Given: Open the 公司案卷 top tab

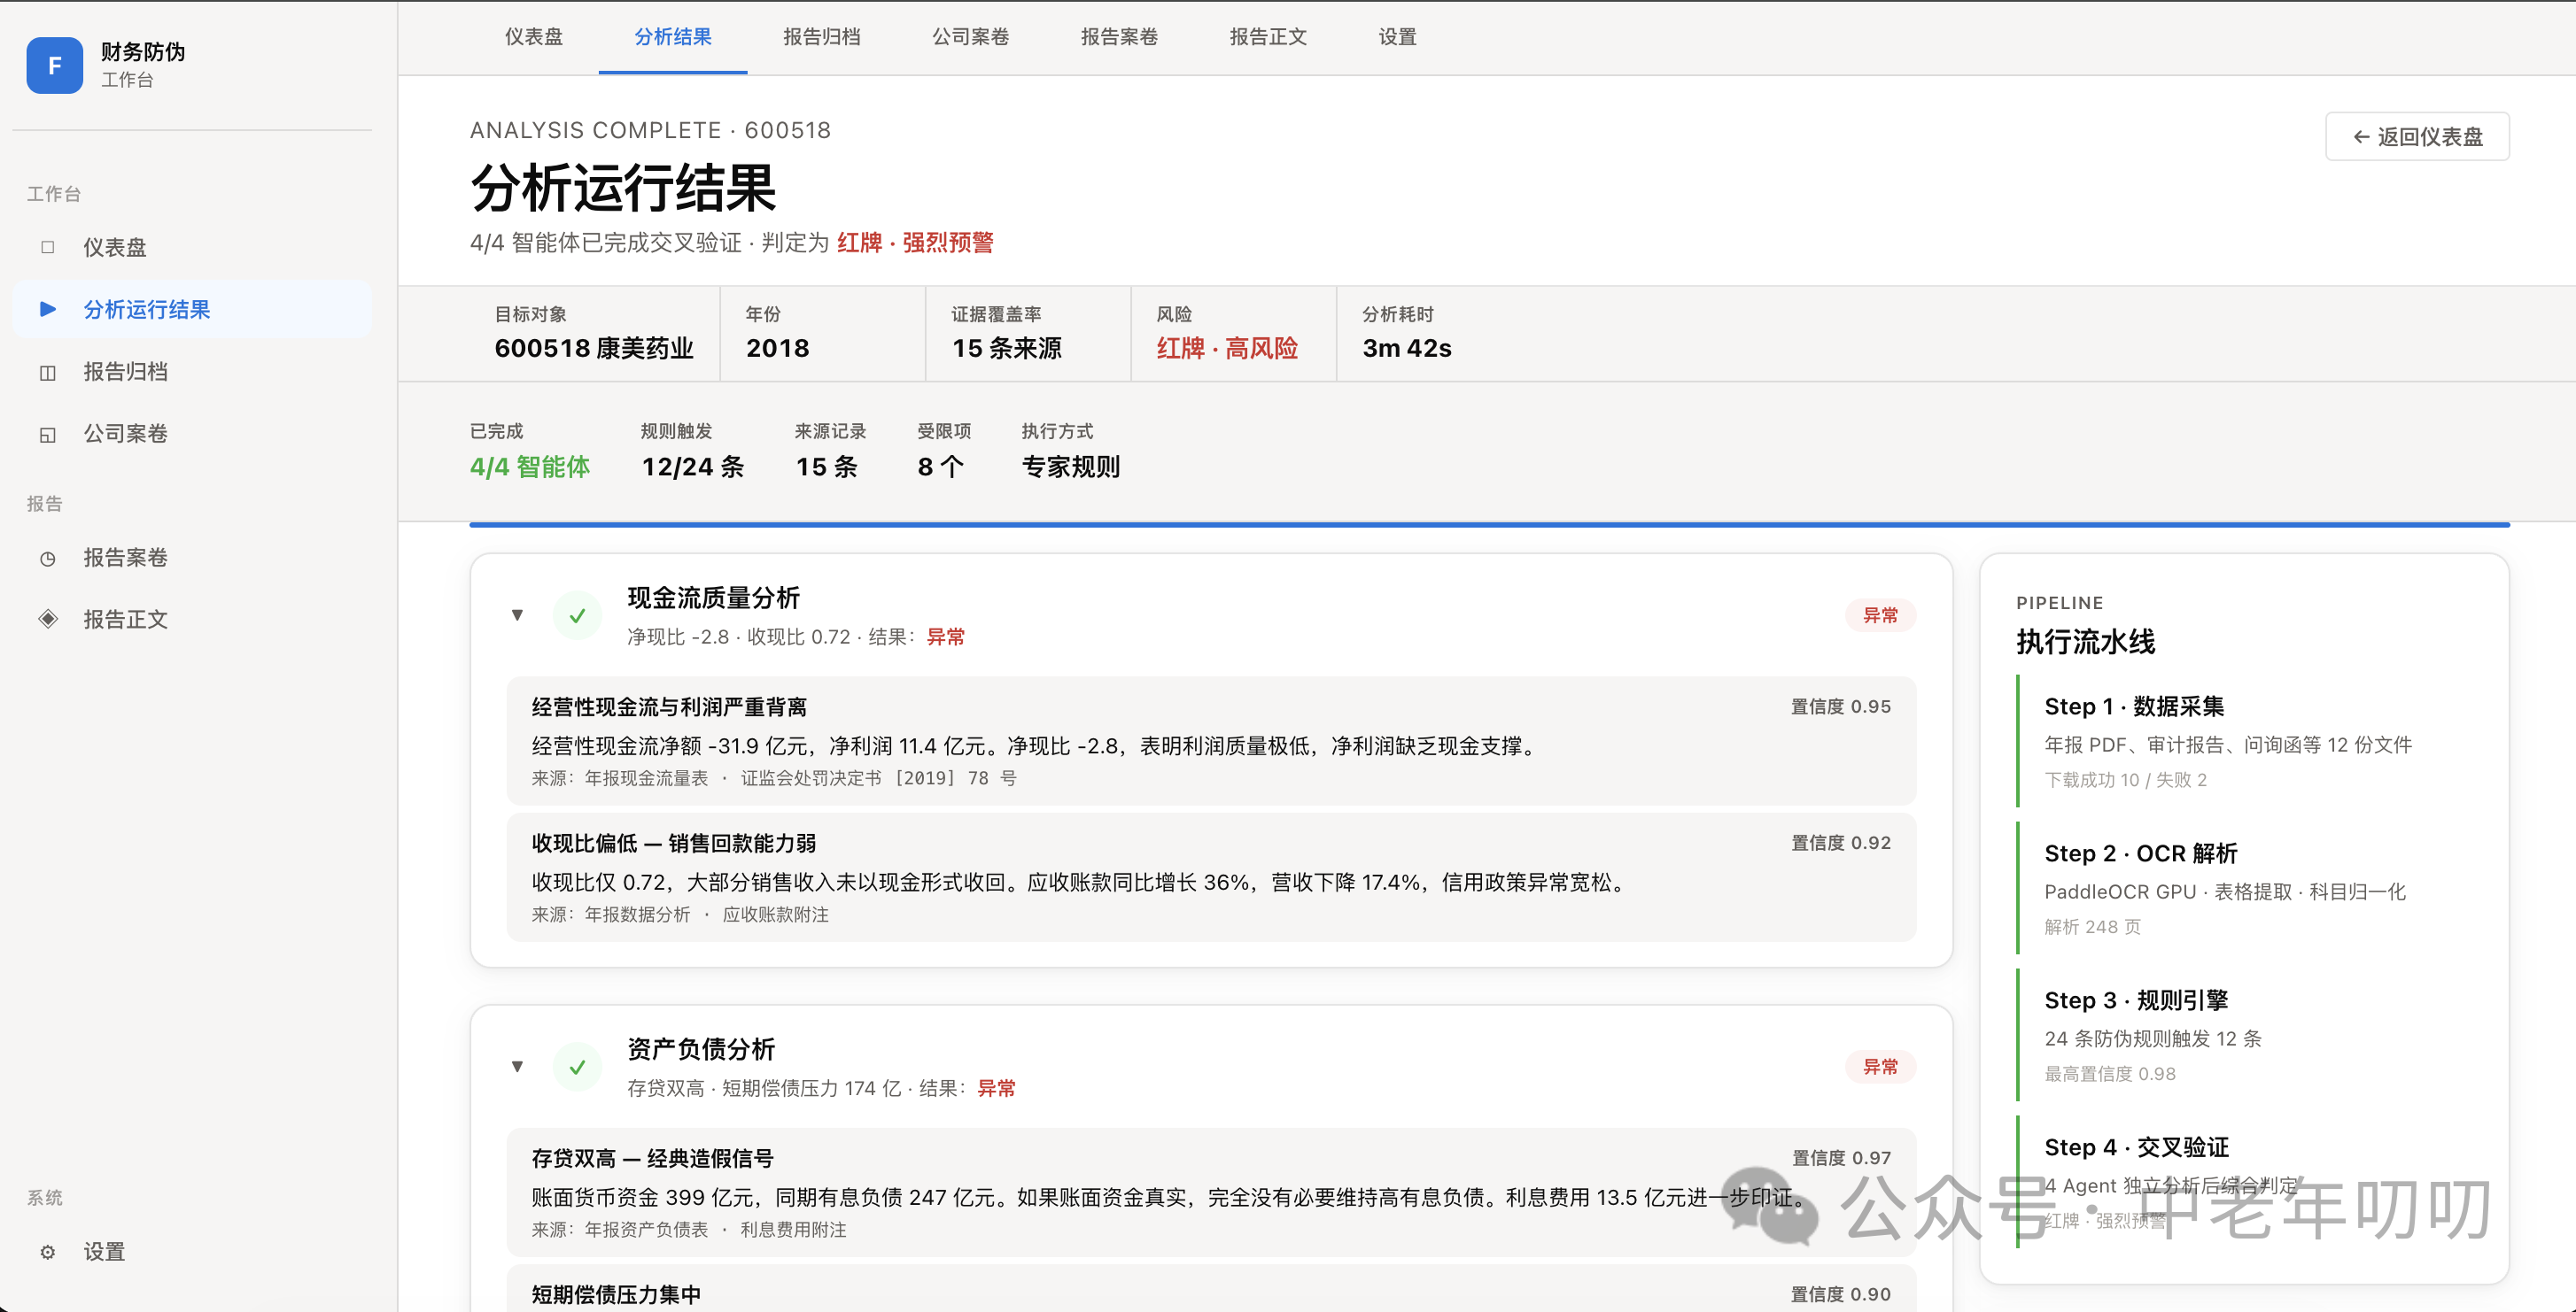Looking at the screenshot, I should pyautogui.click(x=971, y=37).
